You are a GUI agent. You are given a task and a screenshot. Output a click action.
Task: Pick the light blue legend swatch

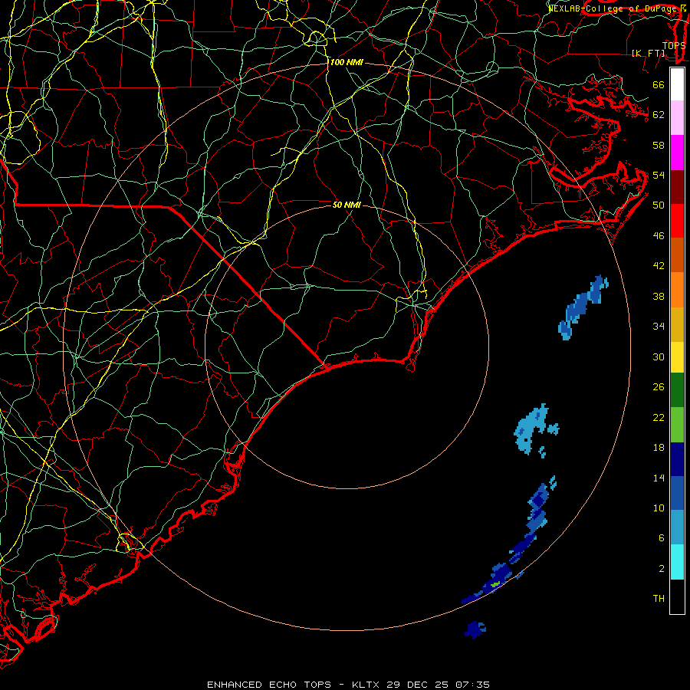(x=677, y=527)
